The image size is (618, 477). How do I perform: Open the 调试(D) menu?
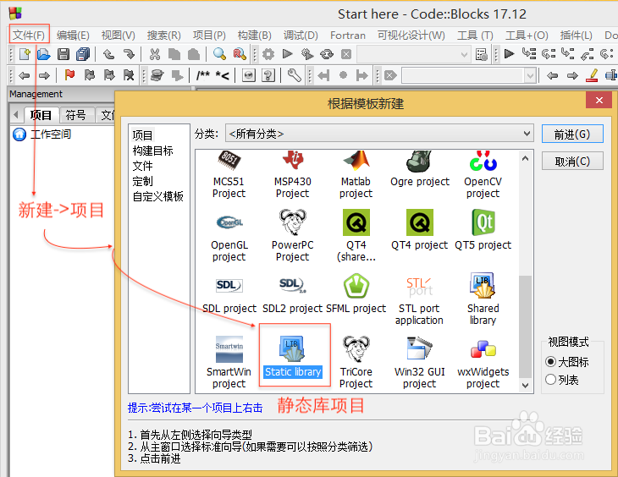(x=301, y=35)
